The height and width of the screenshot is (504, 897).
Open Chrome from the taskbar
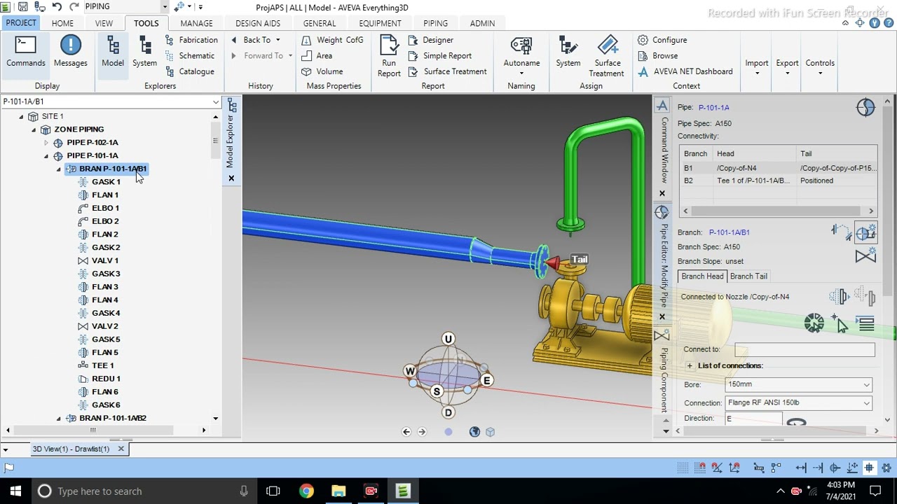click(x=306, y=491)
